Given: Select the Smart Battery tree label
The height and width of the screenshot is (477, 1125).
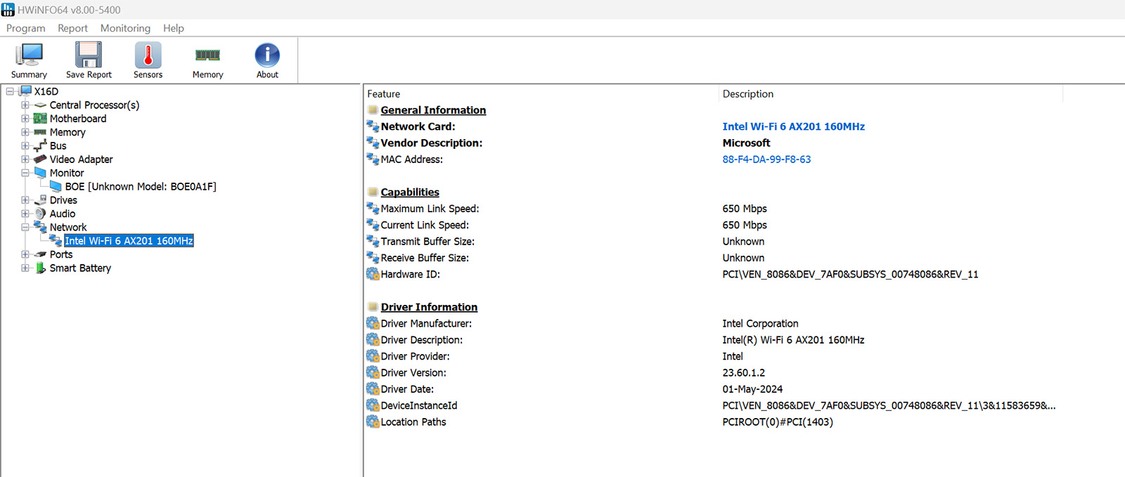Looking at the screenshot, I should click(x=80, y=268).
